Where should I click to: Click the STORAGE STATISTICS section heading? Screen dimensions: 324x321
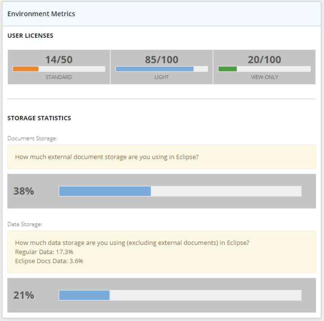(39, 118)
